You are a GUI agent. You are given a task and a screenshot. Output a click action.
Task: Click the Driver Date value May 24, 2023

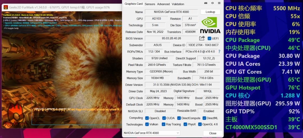(159, 91)
